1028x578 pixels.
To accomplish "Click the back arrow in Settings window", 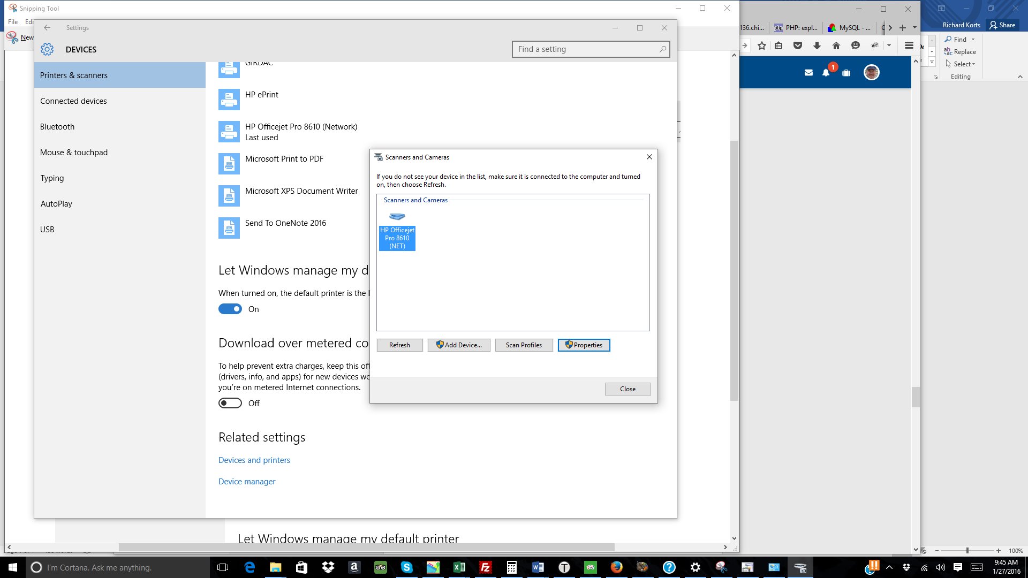I will (x=47, y=28).
